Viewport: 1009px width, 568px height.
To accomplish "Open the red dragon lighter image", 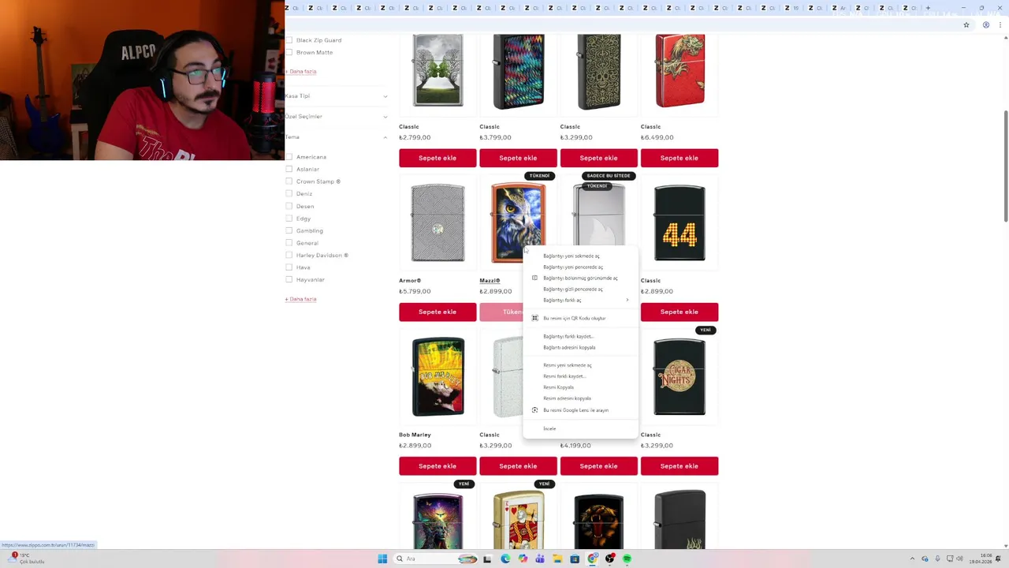I will 679,71.
